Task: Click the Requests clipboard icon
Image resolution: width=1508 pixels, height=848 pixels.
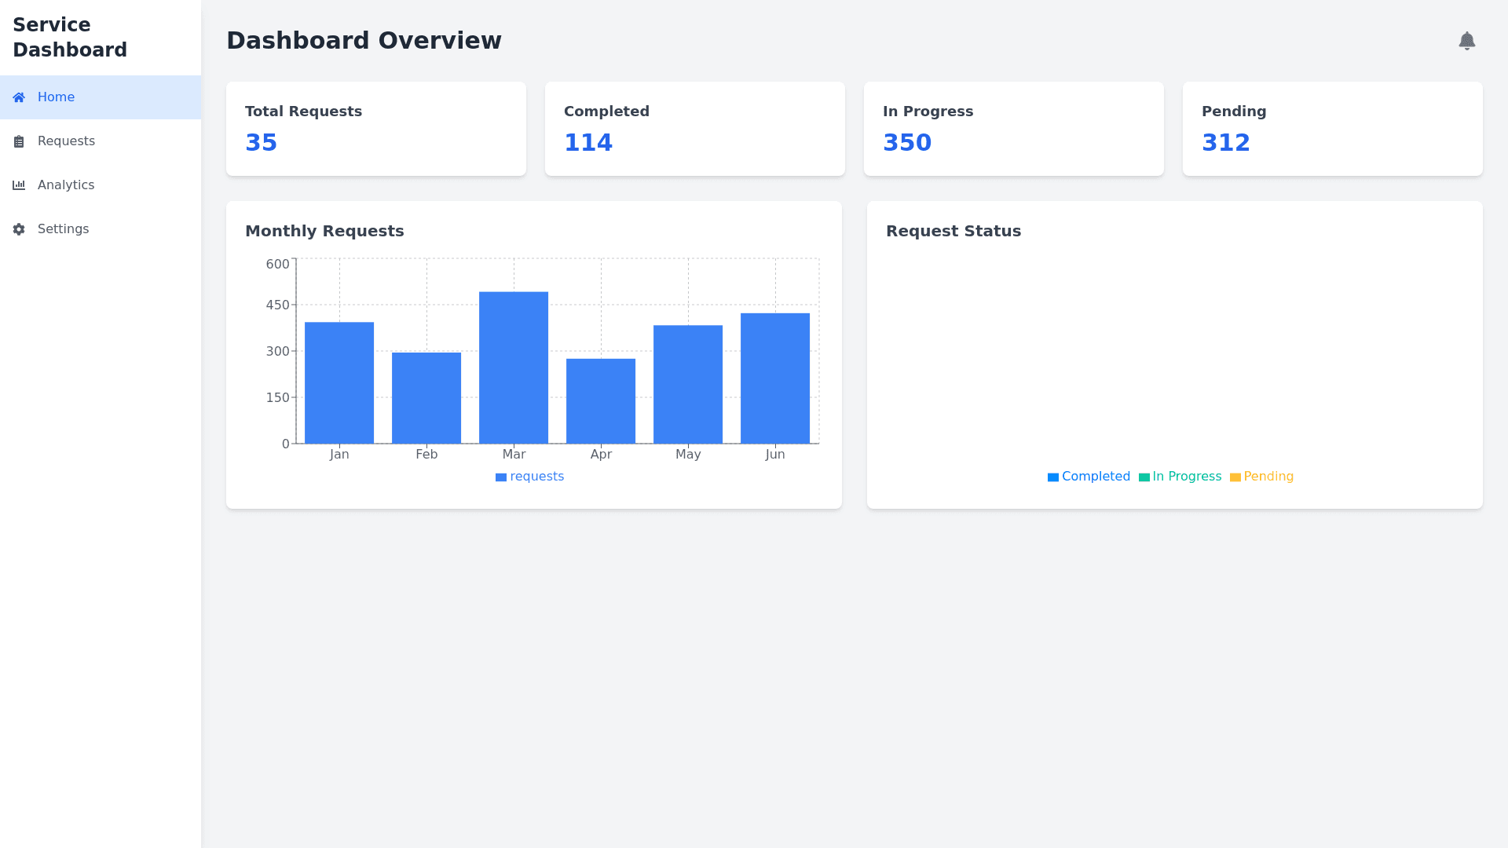Action: [19, 141]
